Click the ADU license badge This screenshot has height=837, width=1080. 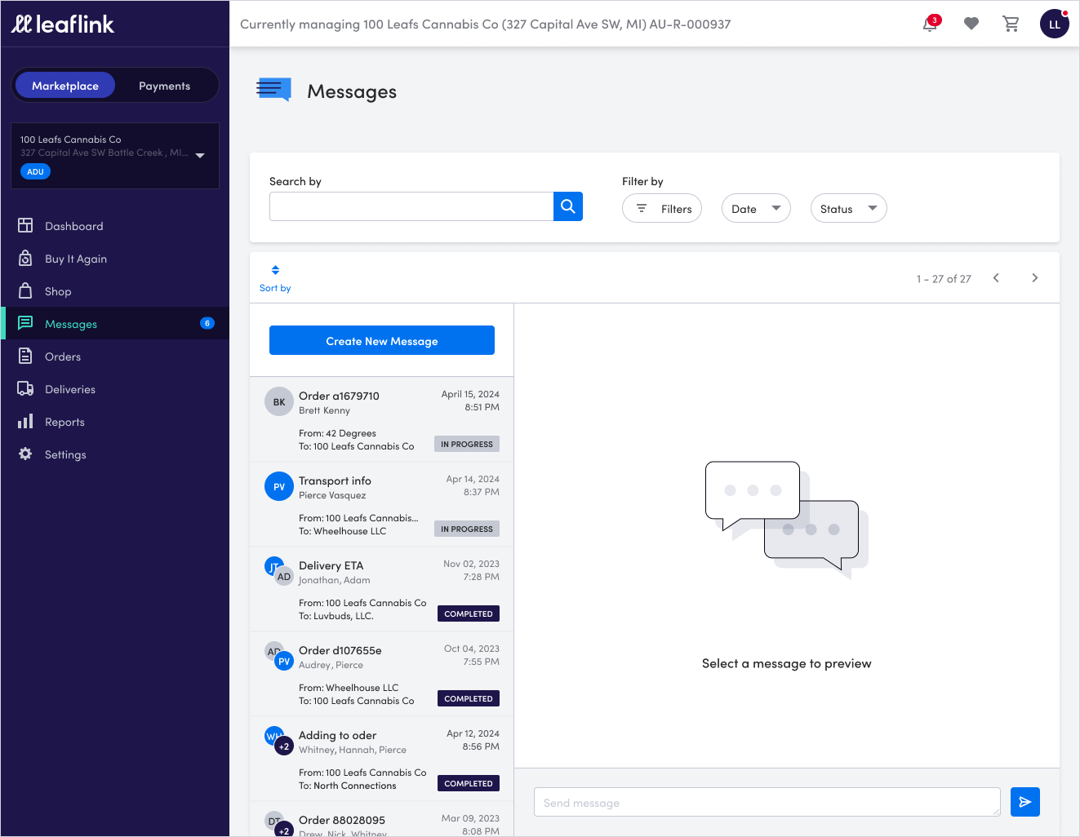(35, 171)
